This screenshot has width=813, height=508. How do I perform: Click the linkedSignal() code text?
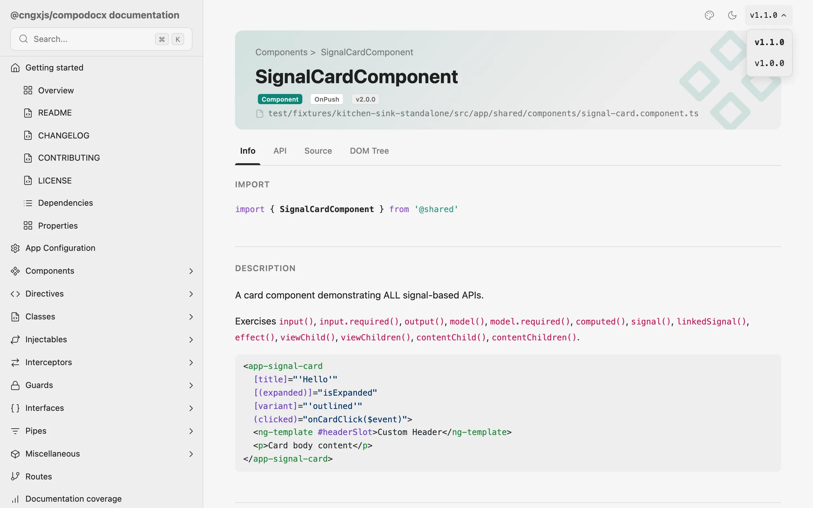point(712,322)
